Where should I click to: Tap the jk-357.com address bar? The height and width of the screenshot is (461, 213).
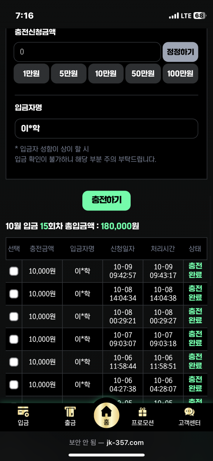pyautogui.click(x=106, y=443)
